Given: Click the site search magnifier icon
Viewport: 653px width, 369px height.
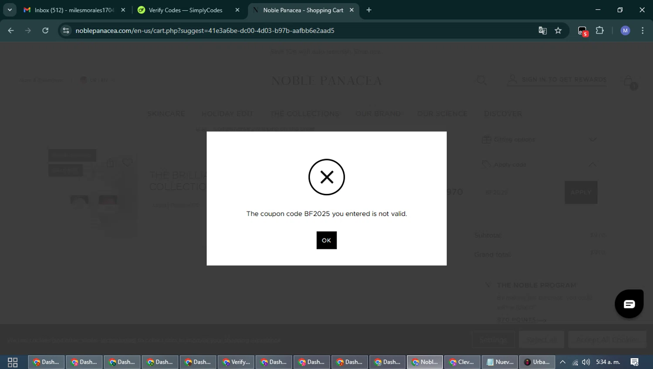Looking at the screenshot, I should click(x=481, y=80).
